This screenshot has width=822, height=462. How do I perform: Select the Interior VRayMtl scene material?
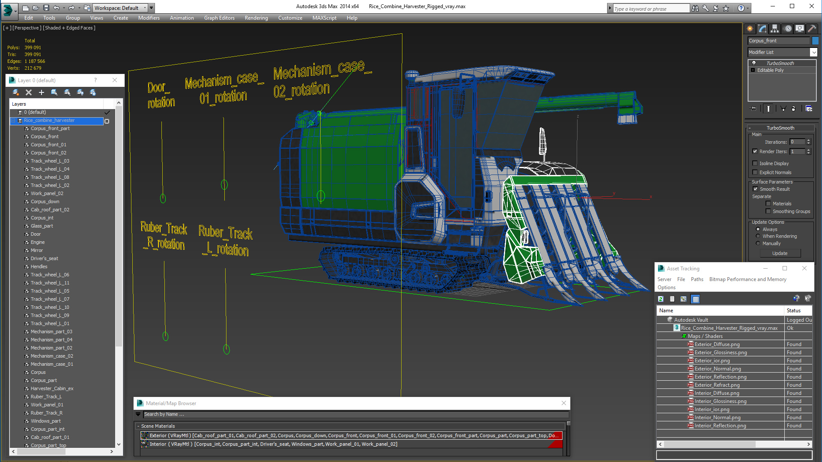click(351, 444)
